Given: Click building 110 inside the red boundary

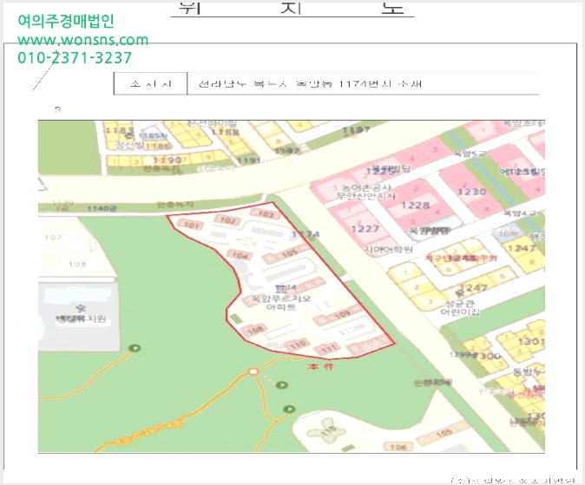Looking at the screenshot, I should pyautogui.click(x=298, y=344).
